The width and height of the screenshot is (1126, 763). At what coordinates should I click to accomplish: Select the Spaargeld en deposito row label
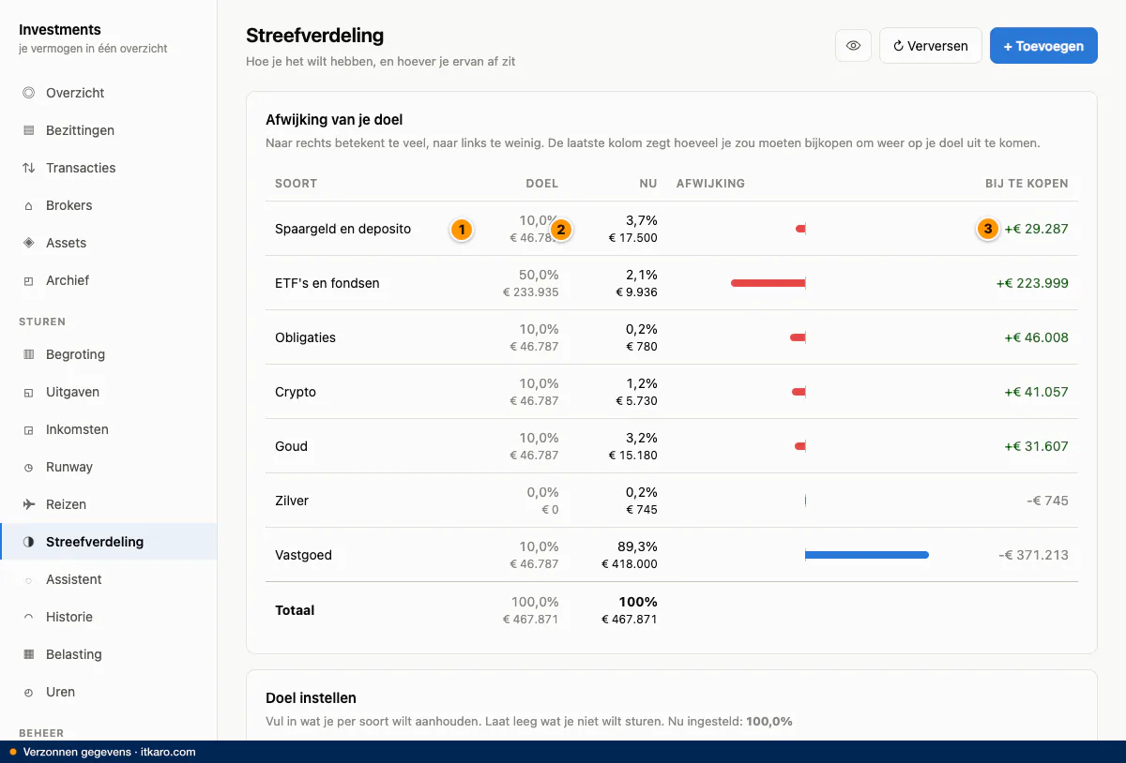[x=342, y=229]
